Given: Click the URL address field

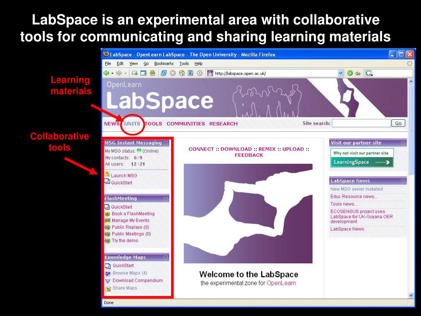Looking at the screenshot, I should [275, 73].
